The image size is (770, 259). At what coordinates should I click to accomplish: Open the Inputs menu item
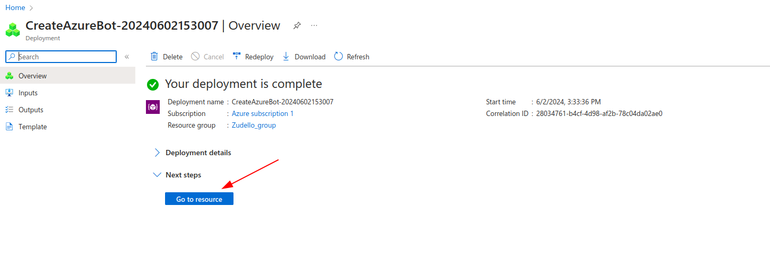[x=67, y=93]
